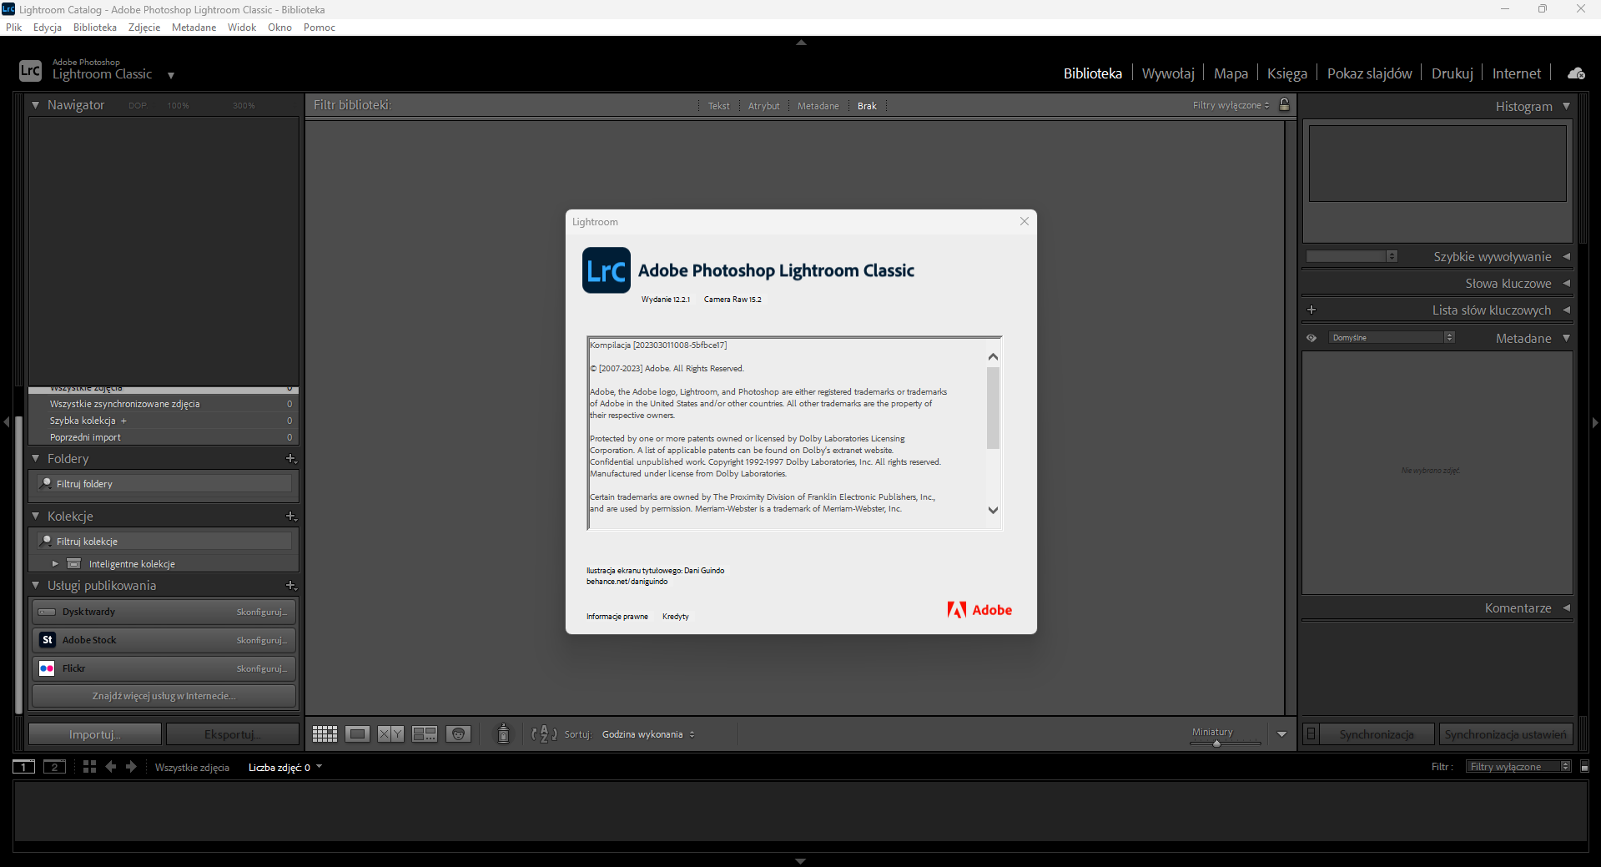Toggle the filmstrip filter switch

click(x=1584, y=767)
